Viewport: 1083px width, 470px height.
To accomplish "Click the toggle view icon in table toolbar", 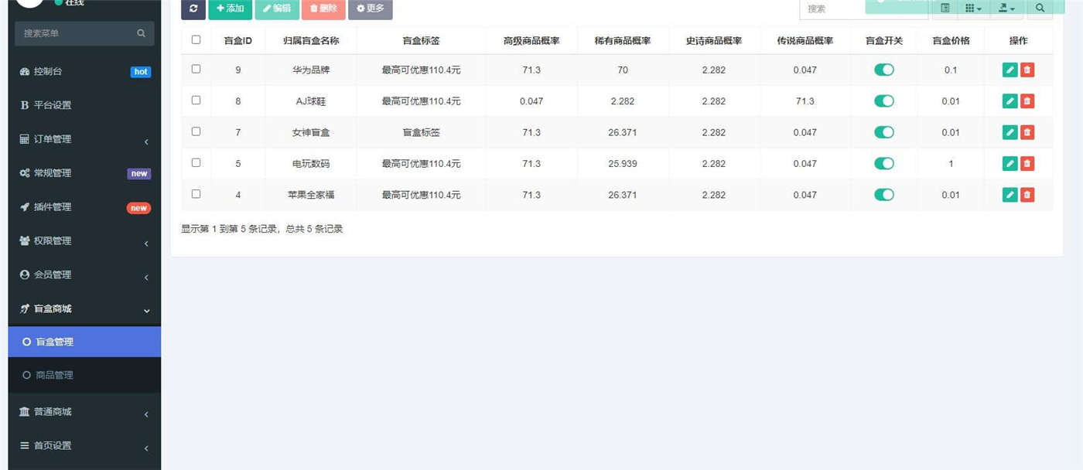I will point(945,9).
